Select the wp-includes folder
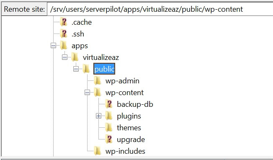This screenshot has height=160, width=273. tap(125, 151)
